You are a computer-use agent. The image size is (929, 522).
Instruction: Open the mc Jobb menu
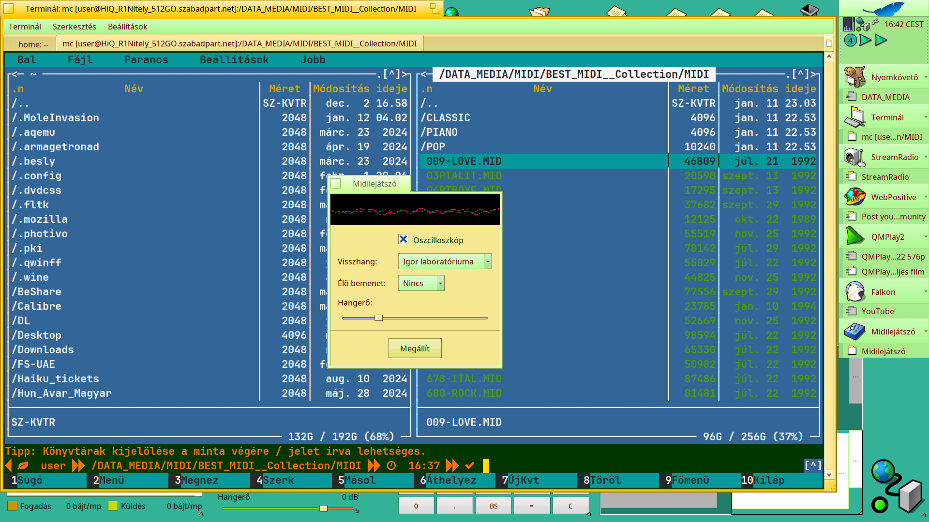pos(313,59)
